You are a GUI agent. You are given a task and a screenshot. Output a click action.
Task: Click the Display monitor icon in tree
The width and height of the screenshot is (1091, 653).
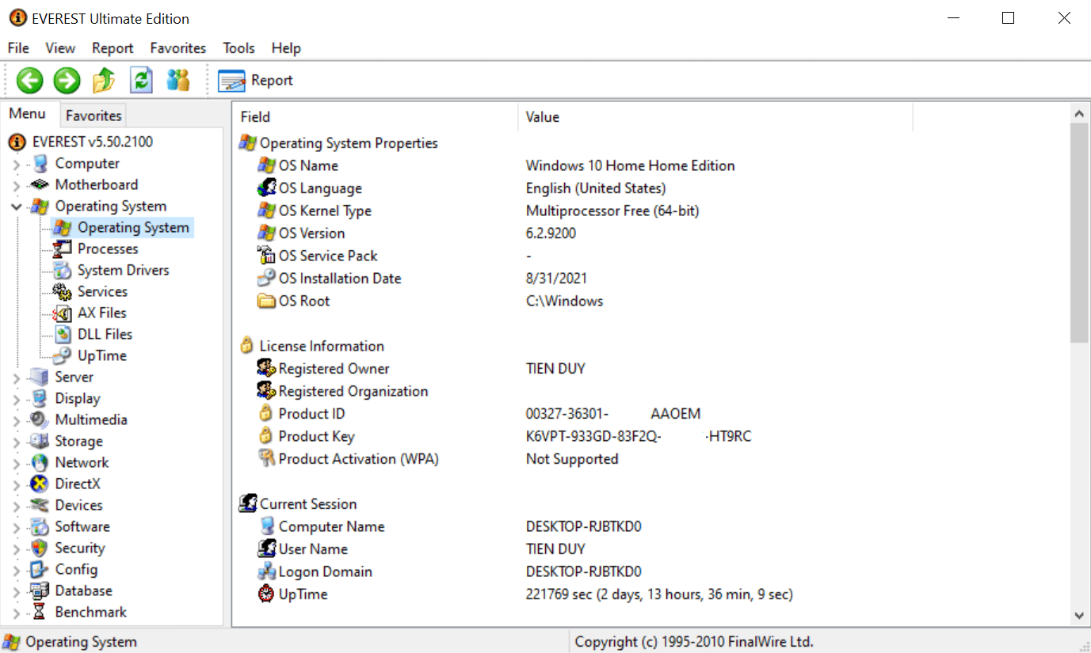click(40, 398)
